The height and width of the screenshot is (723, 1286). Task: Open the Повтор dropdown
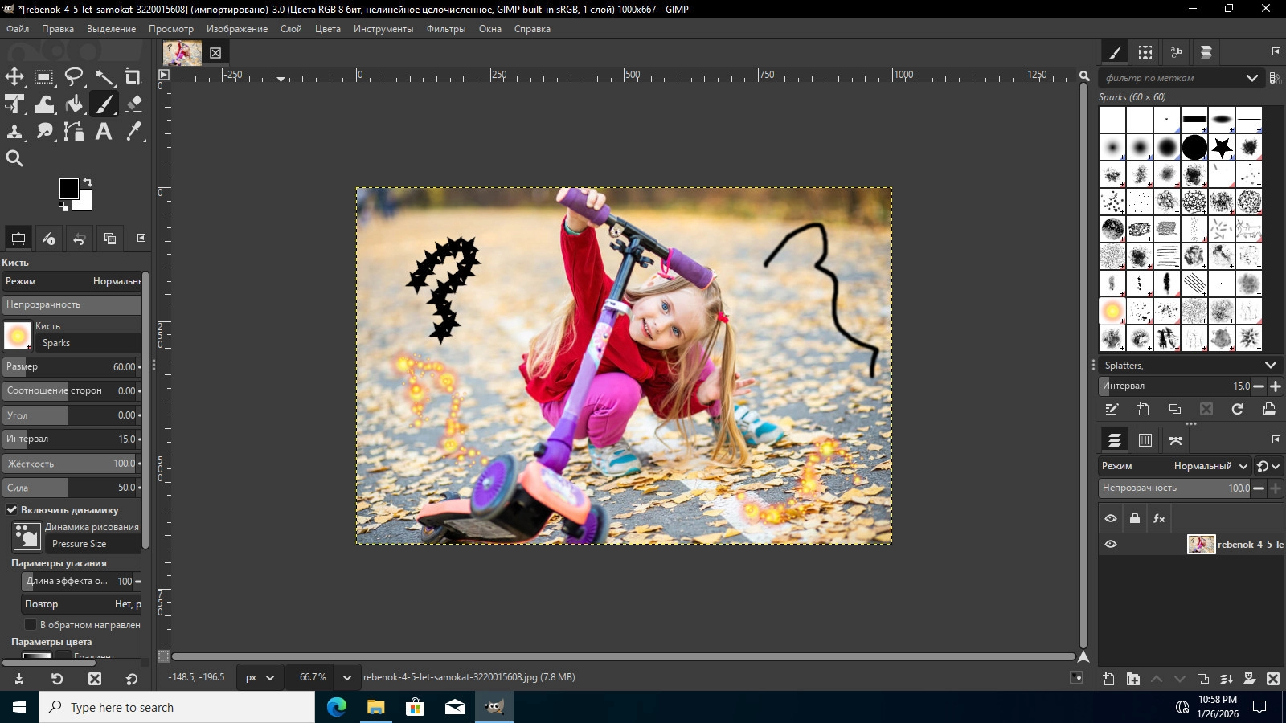point(82,604)
